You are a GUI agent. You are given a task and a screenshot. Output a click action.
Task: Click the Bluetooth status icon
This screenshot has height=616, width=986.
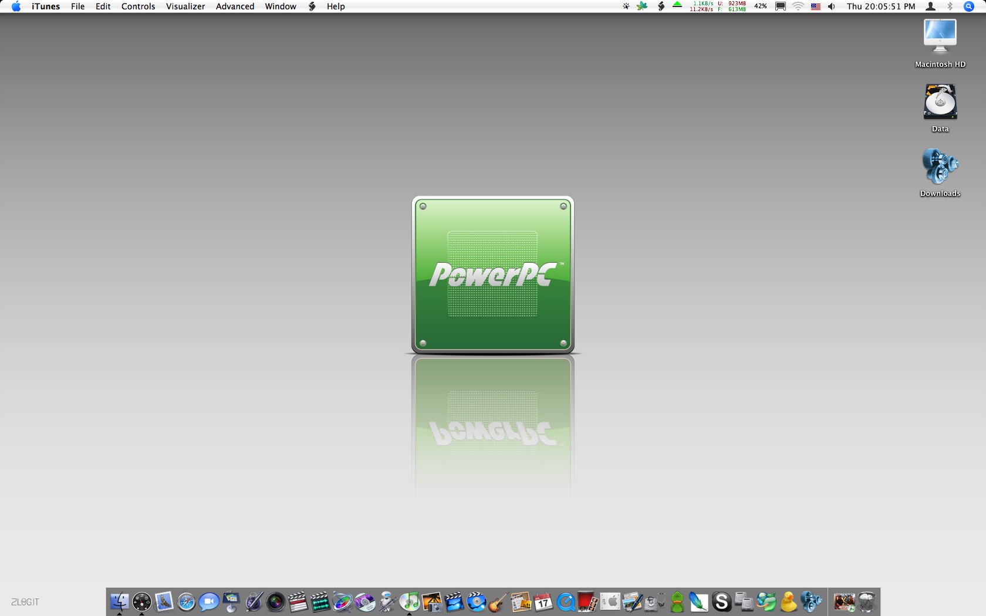950,6
